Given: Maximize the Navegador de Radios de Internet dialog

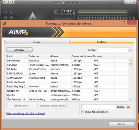Looking at the screenshot, I should [x=124, y=23].
